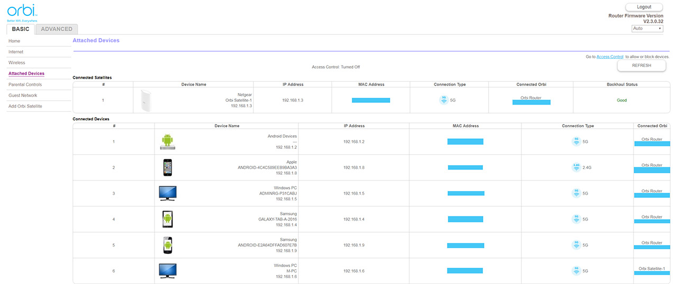Click the Connected Devices section label
Viewport: 677px width, 284px height.
pyautogui.click(x=91, y=119)
